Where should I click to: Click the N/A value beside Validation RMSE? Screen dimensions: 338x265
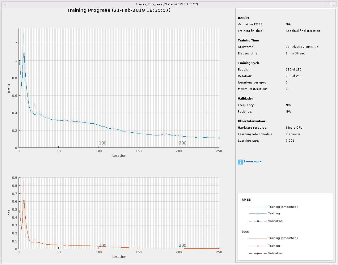[x=288, y=24]
